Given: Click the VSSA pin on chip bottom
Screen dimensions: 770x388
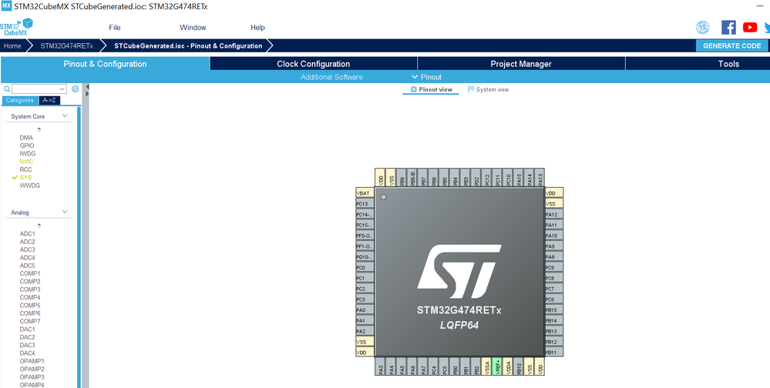Looking at the screenshot, I should coord(486,366).
